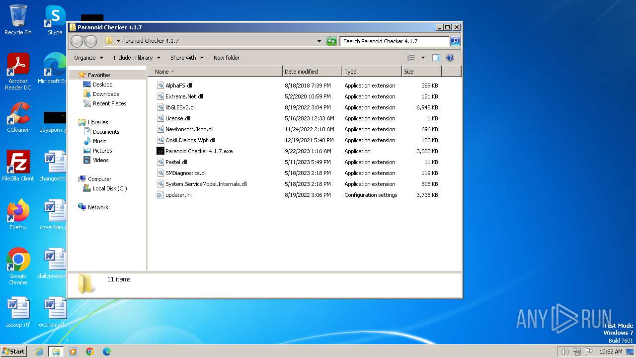Open the Documents library

click(106, 132)
